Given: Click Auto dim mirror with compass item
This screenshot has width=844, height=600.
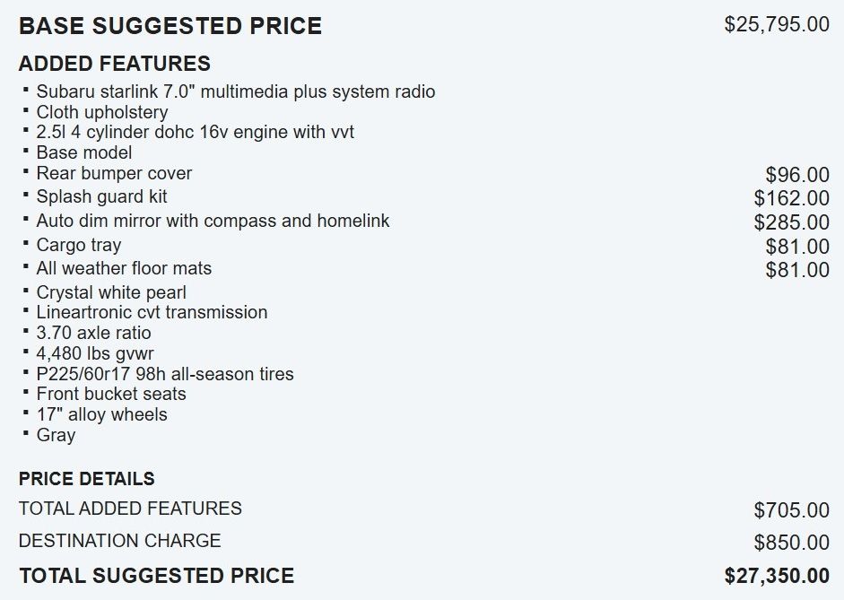Looking at the screenshot, I should point(213,221).
